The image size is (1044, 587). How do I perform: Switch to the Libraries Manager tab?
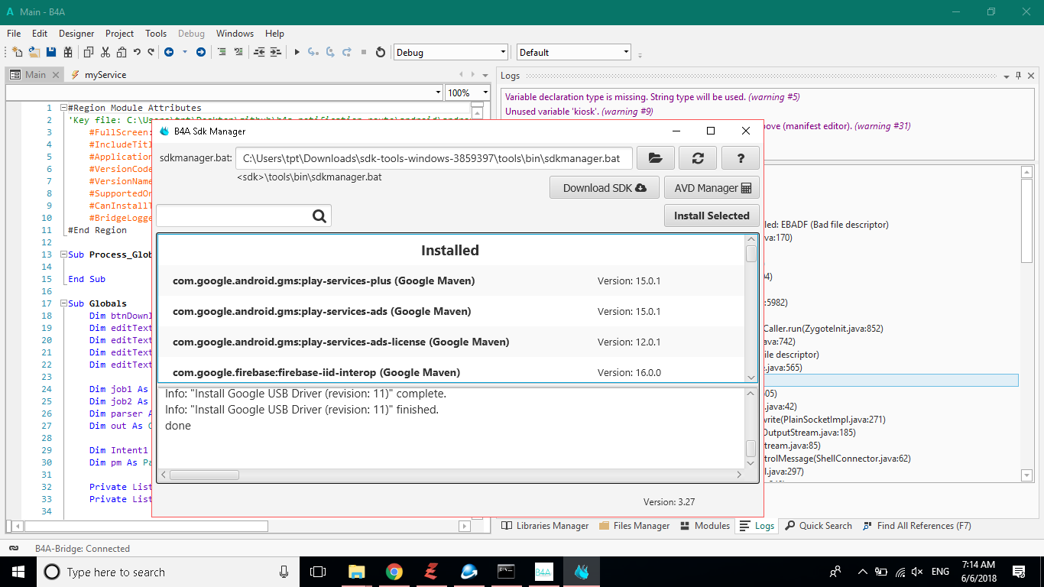click(545, 526)
